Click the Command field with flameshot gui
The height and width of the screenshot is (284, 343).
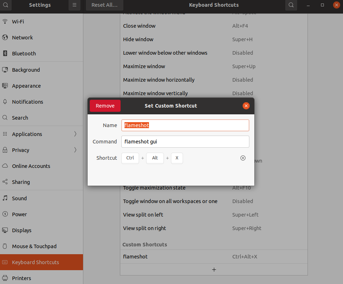(185, 142)
